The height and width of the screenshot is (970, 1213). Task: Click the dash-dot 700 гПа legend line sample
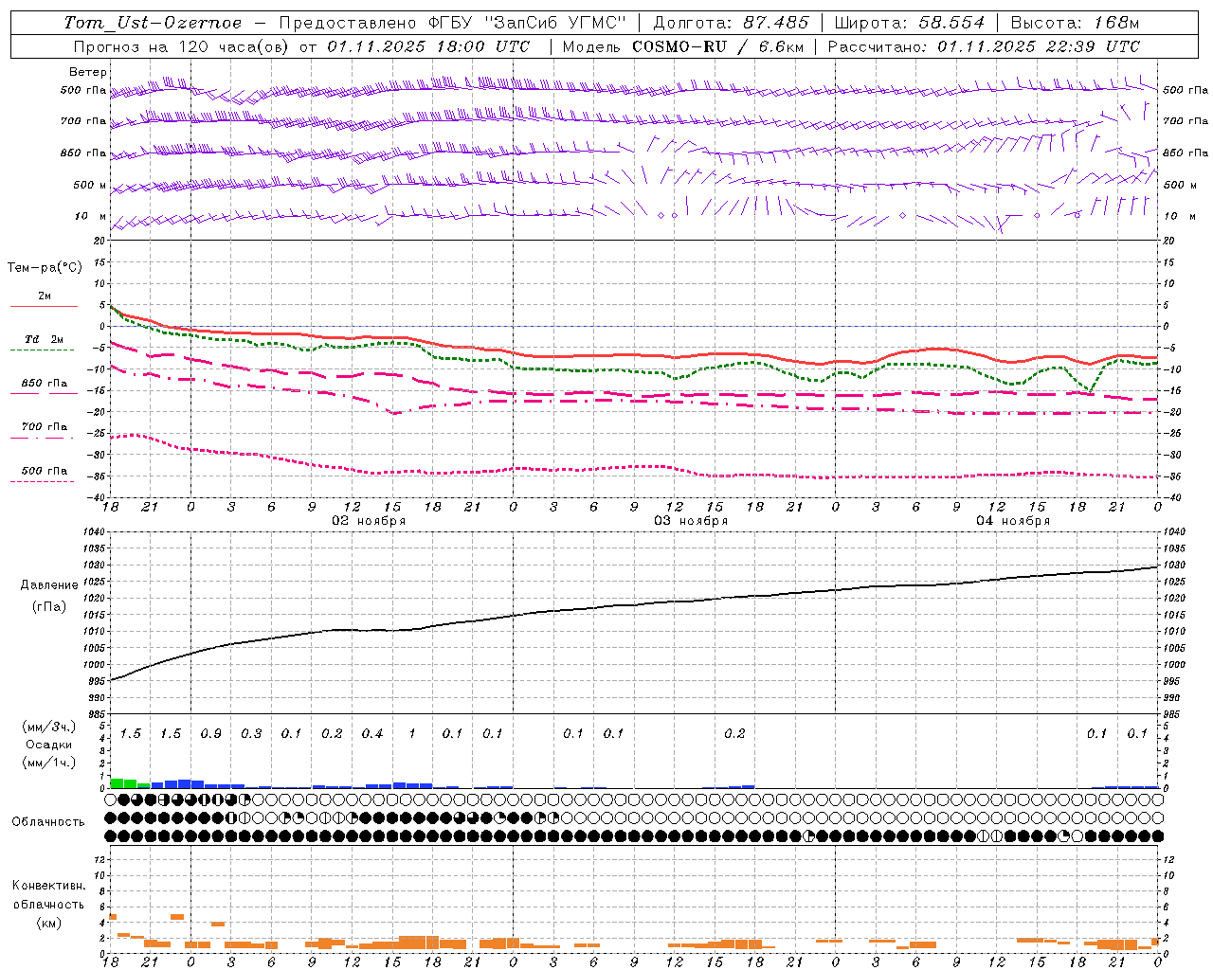pos(42,438)
